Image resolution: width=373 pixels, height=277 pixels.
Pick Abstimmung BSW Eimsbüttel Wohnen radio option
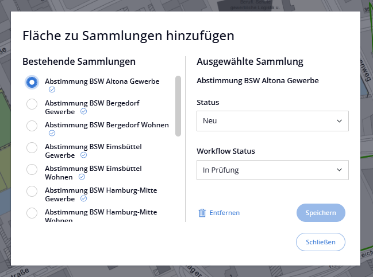pyautogui.click(x=32, y=169)
